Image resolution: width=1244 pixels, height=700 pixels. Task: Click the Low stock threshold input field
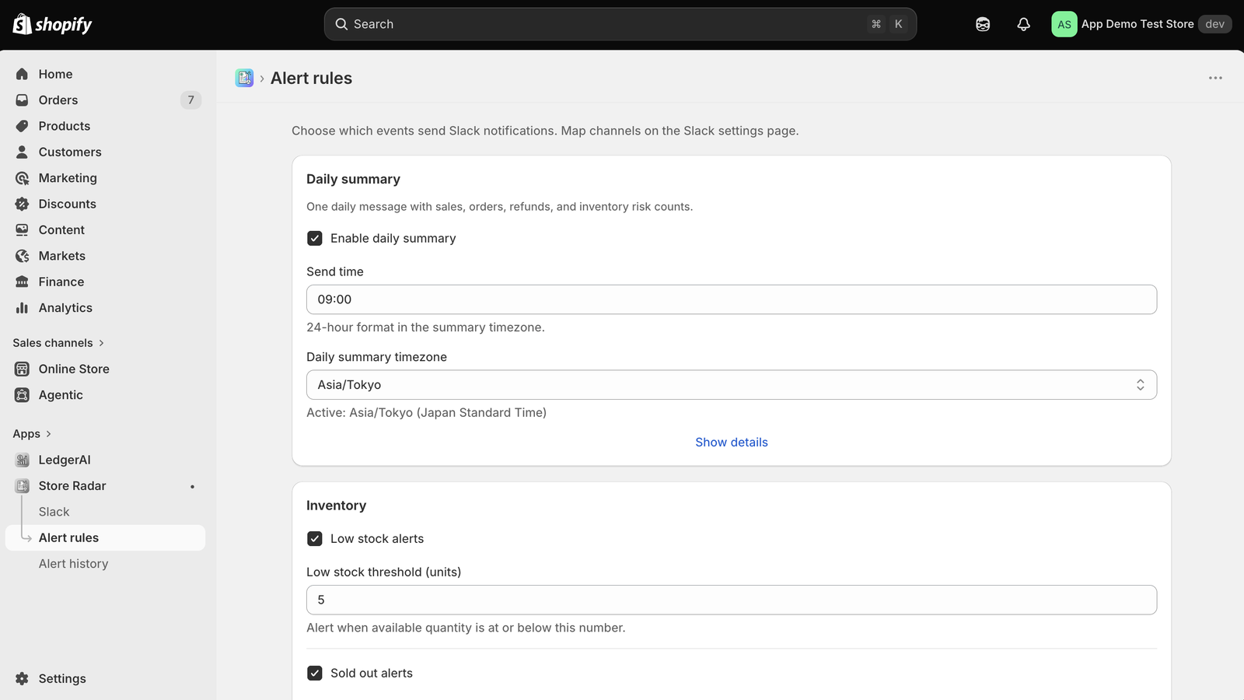pos(732,600)
